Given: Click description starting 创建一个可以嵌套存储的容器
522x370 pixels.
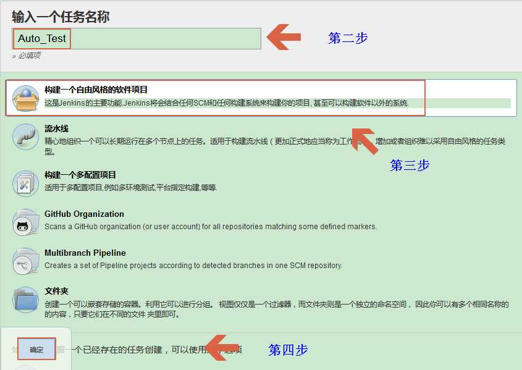Looking at the screenshot, I should point(277,309).
